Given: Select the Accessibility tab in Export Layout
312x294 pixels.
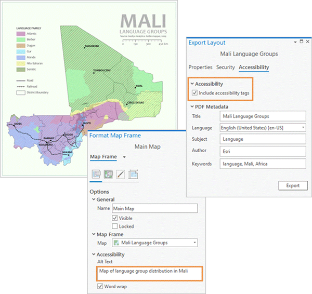Looking at the screenshot, I should click(254, 67).
